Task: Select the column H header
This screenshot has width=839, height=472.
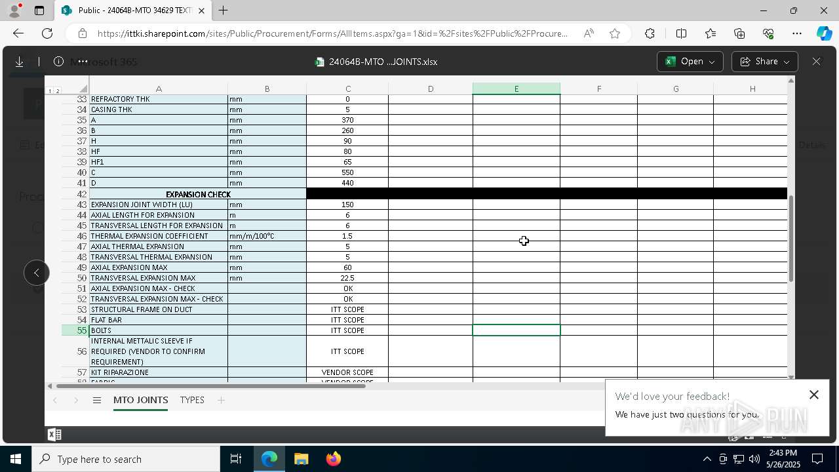Action: tap(752, 88)
